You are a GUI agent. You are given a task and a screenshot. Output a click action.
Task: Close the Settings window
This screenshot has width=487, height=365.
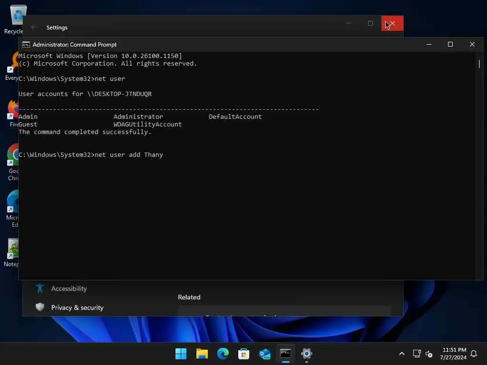tap(392, 23)
